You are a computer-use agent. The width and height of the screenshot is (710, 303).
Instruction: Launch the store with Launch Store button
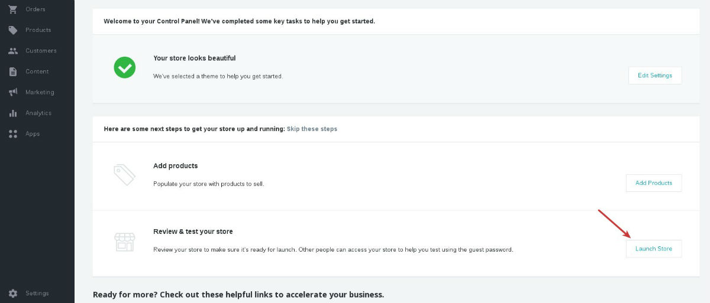[654, 249]
